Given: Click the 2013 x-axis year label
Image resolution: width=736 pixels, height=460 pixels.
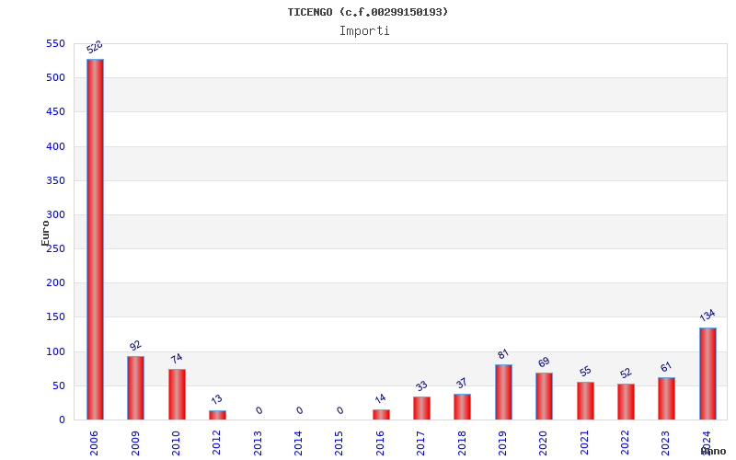Looking at the screenshot, I should pos(258,443).
